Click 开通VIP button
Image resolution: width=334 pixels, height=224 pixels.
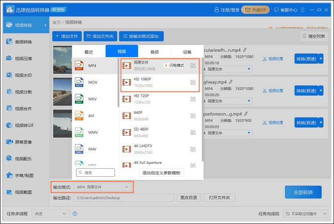tap(256, 10)
